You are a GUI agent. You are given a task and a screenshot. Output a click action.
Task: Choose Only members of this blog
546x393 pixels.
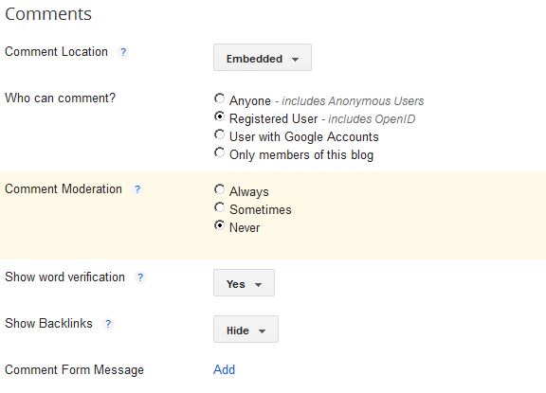point(219,152)
